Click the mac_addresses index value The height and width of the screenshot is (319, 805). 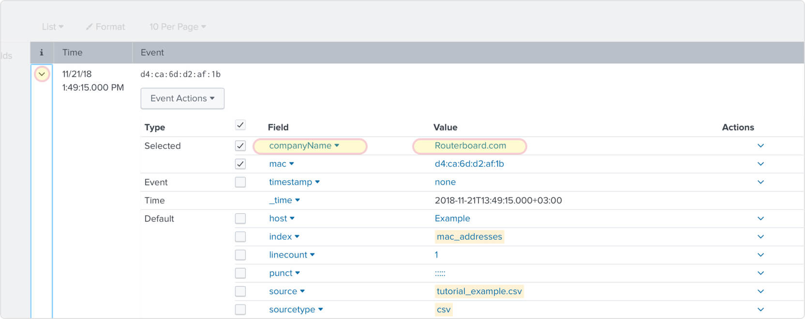click(469, 237)
